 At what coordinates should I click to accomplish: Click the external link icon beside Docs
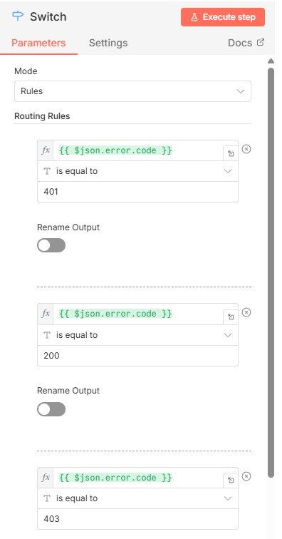261,43
